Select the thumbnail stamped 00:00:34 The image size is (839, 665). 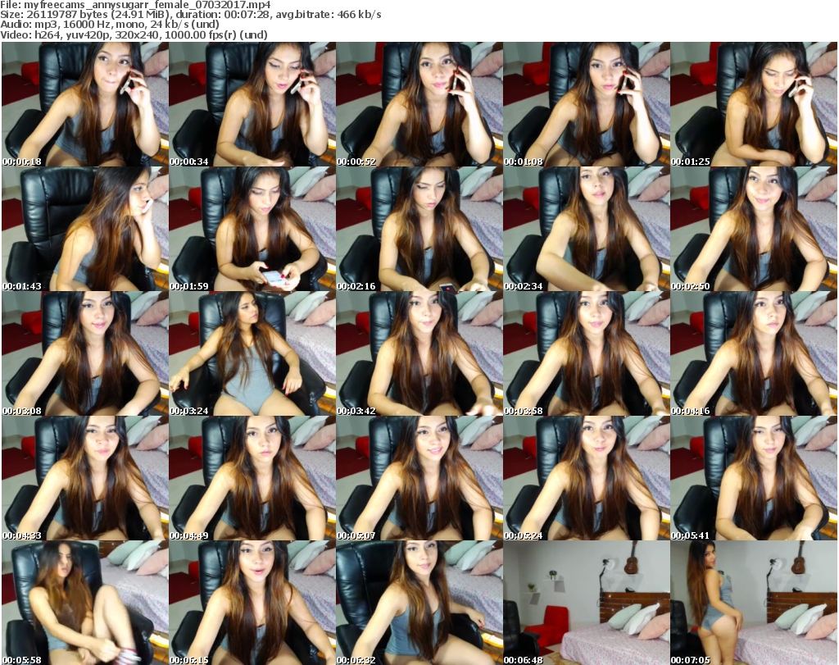point(252,104)
